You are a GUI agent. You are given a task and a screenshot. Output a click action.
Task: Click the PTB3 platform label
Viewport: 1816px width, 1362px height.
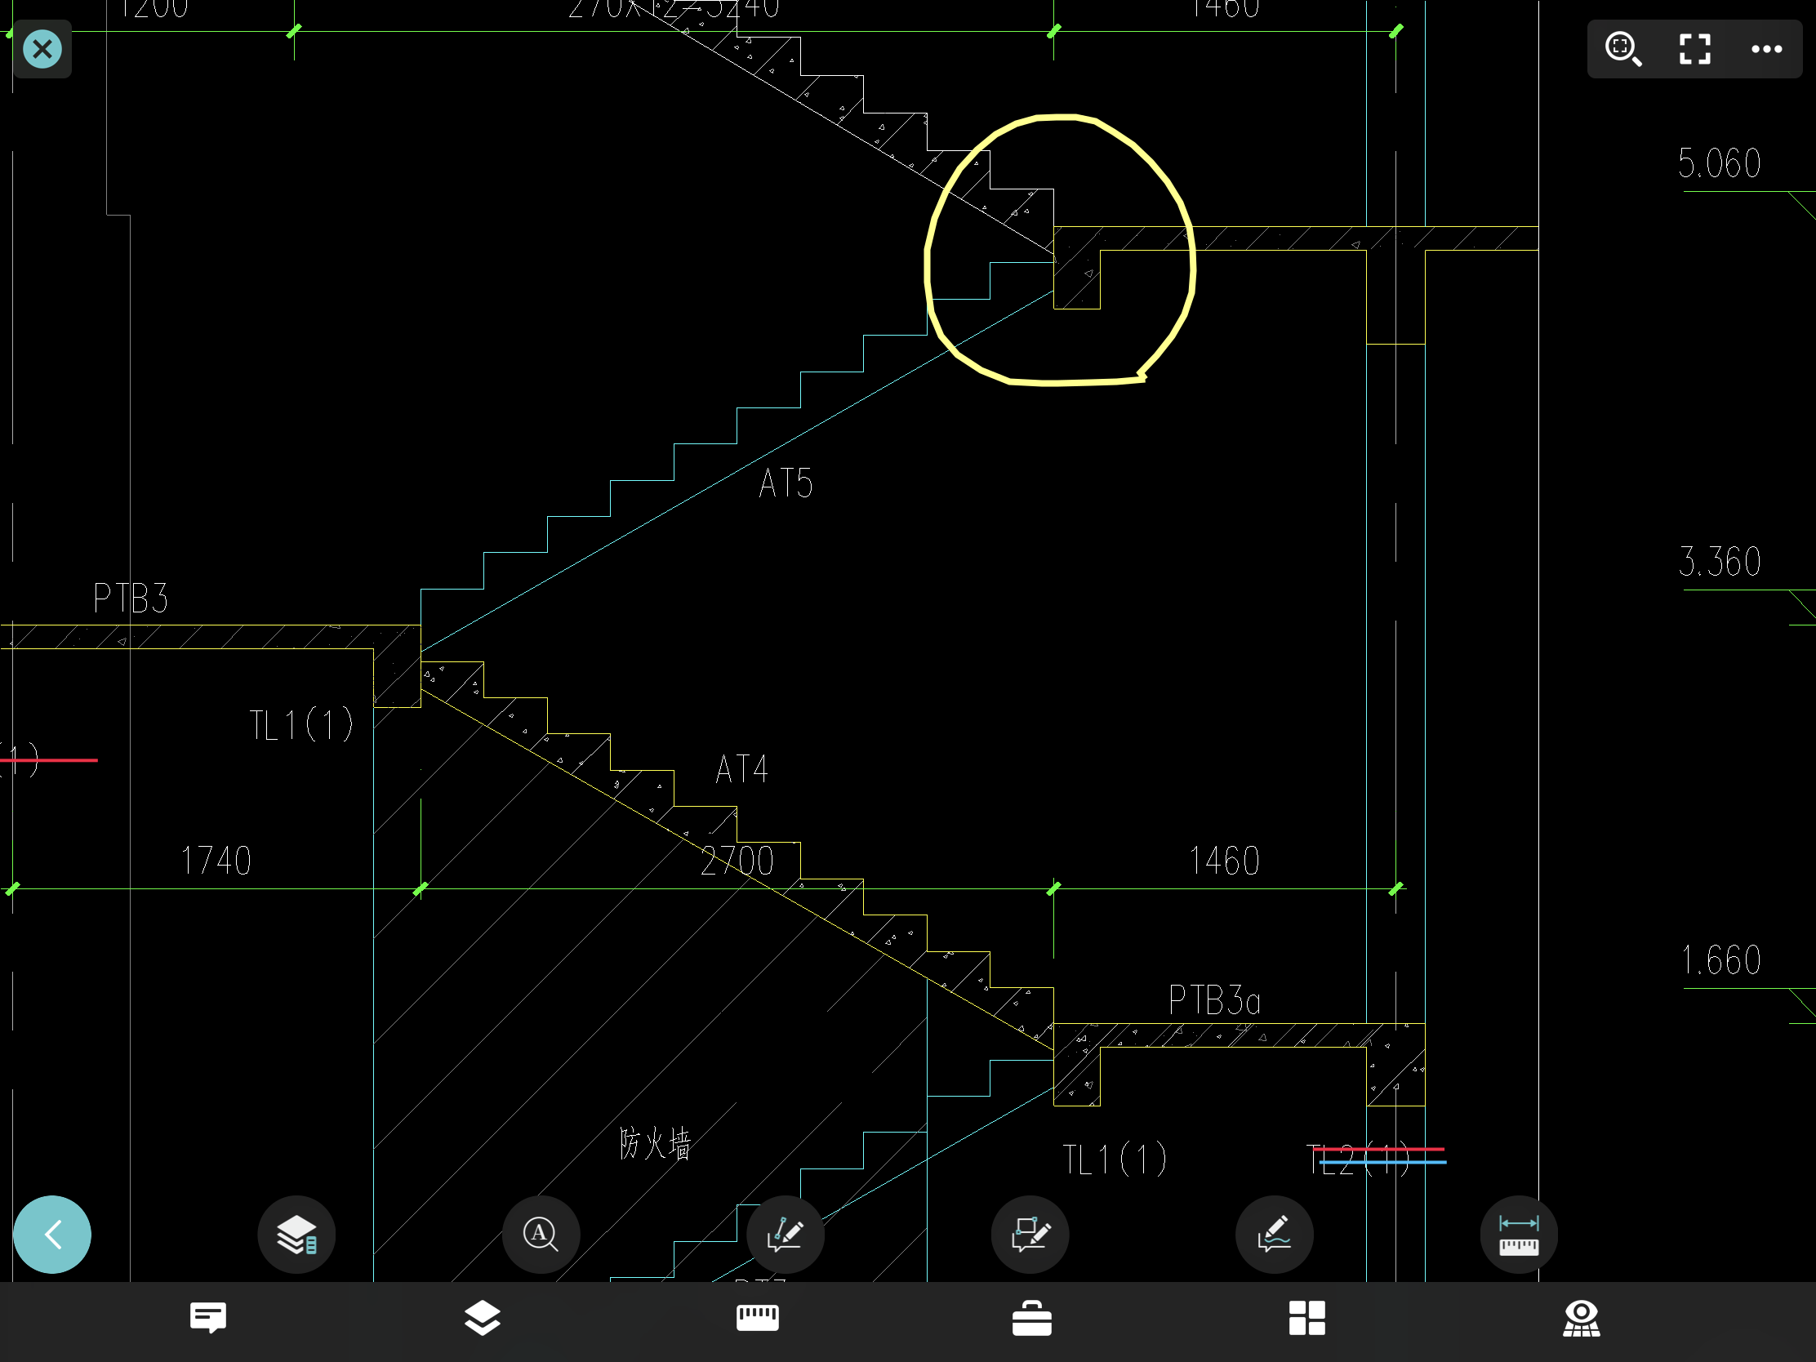pos(131,598)
